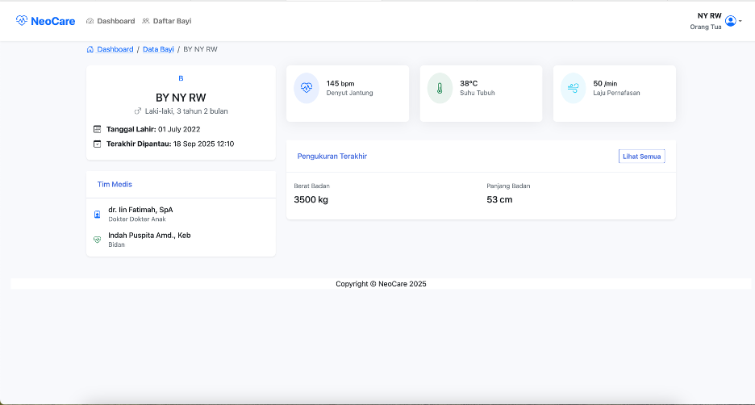Click the calendar-check icon beside Terakhir Dipantau
This screenshot has height=405, width=755.
(x=98, y=144)
